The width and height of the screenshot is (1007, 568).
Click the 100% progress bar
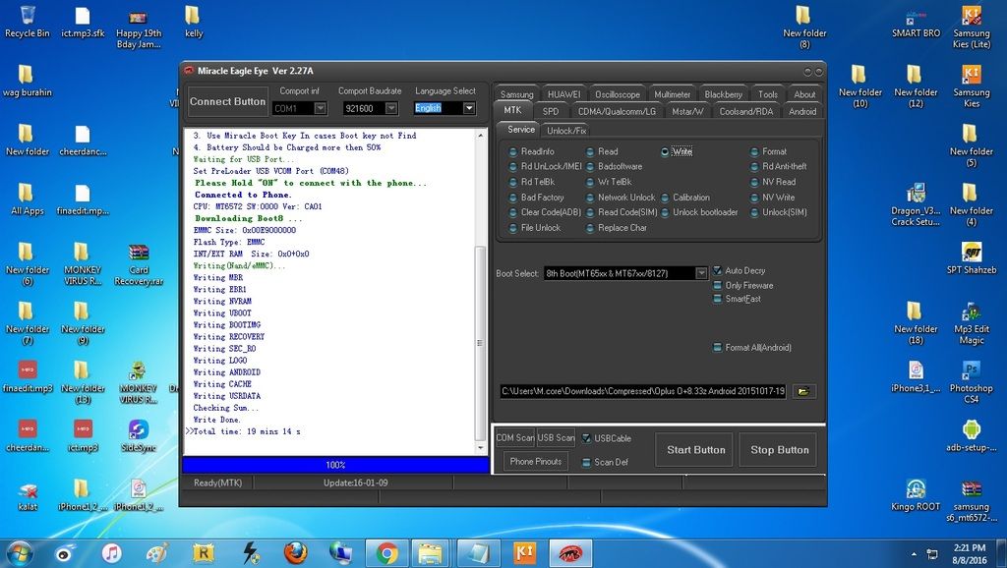(x=335, y=465)
